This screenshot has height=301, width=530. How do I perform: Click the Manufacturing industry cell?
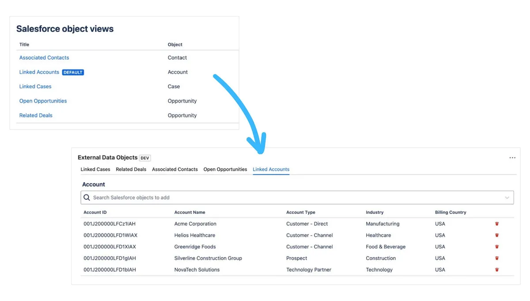[x=382, y=224]
